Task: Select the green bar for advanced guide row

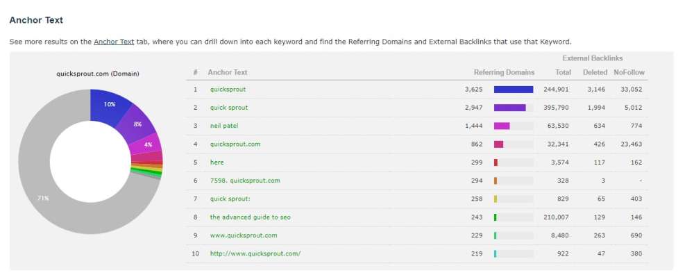Action: (x=496, y=217)
